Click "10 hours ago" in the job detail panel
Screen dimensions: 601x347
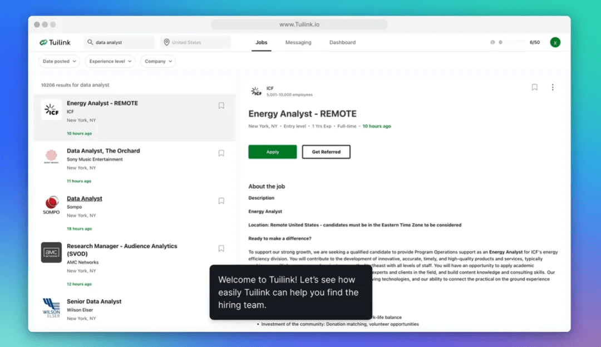[377, 126]
